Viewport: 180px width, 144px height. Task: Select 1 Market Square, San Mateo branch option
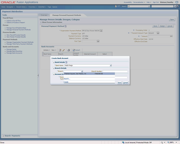[x=89, y=74]
